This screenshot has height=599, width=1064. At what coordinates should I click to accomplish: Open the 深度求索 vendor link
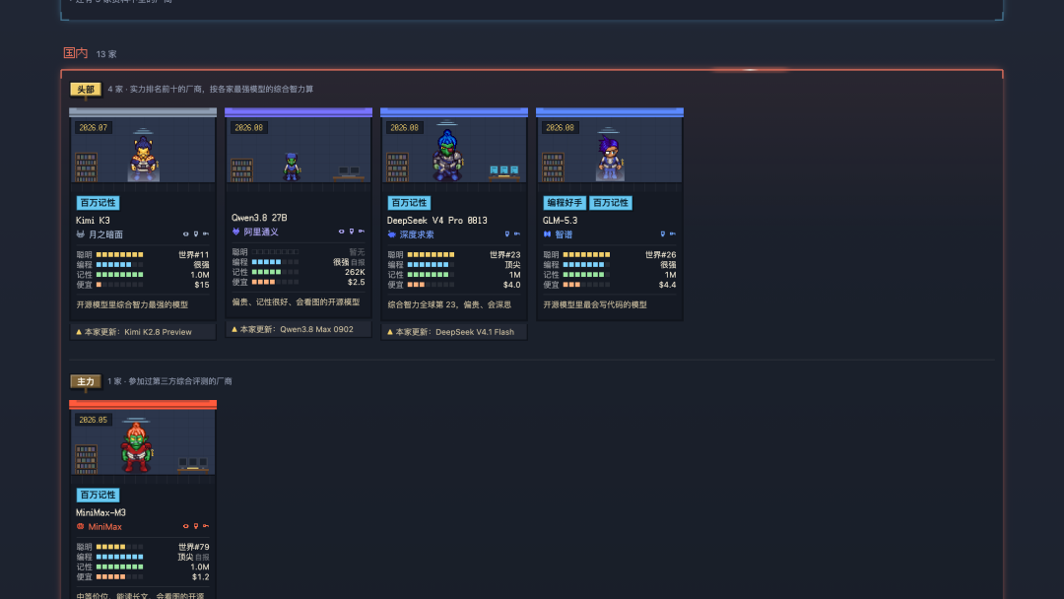point(416,234)
